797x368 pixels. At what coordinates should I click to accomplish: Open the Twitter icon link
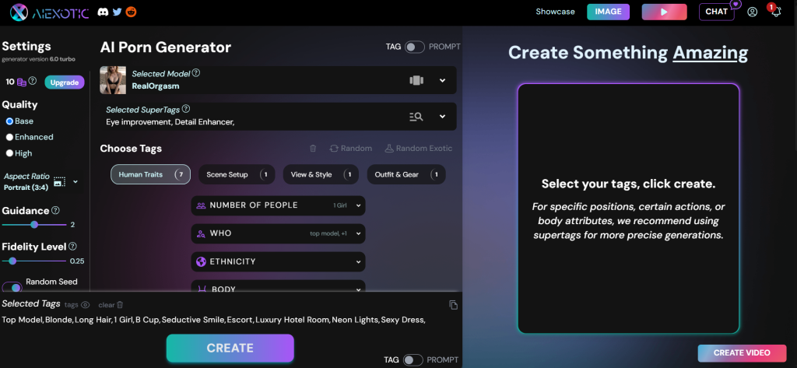coord(117,11)
